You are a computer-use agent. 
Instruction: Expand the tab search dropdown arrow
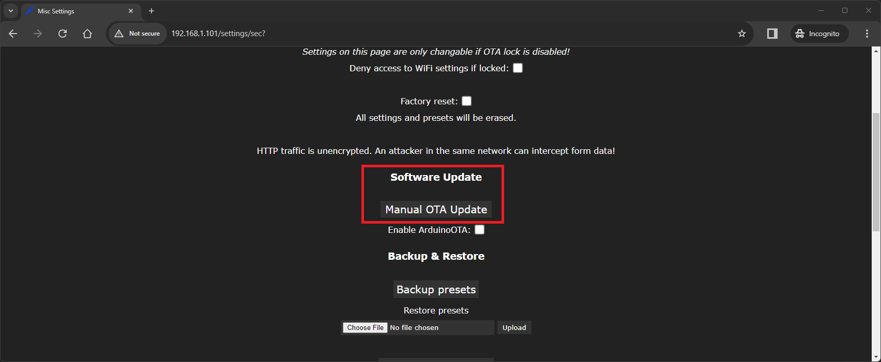(x=11, y=11)
